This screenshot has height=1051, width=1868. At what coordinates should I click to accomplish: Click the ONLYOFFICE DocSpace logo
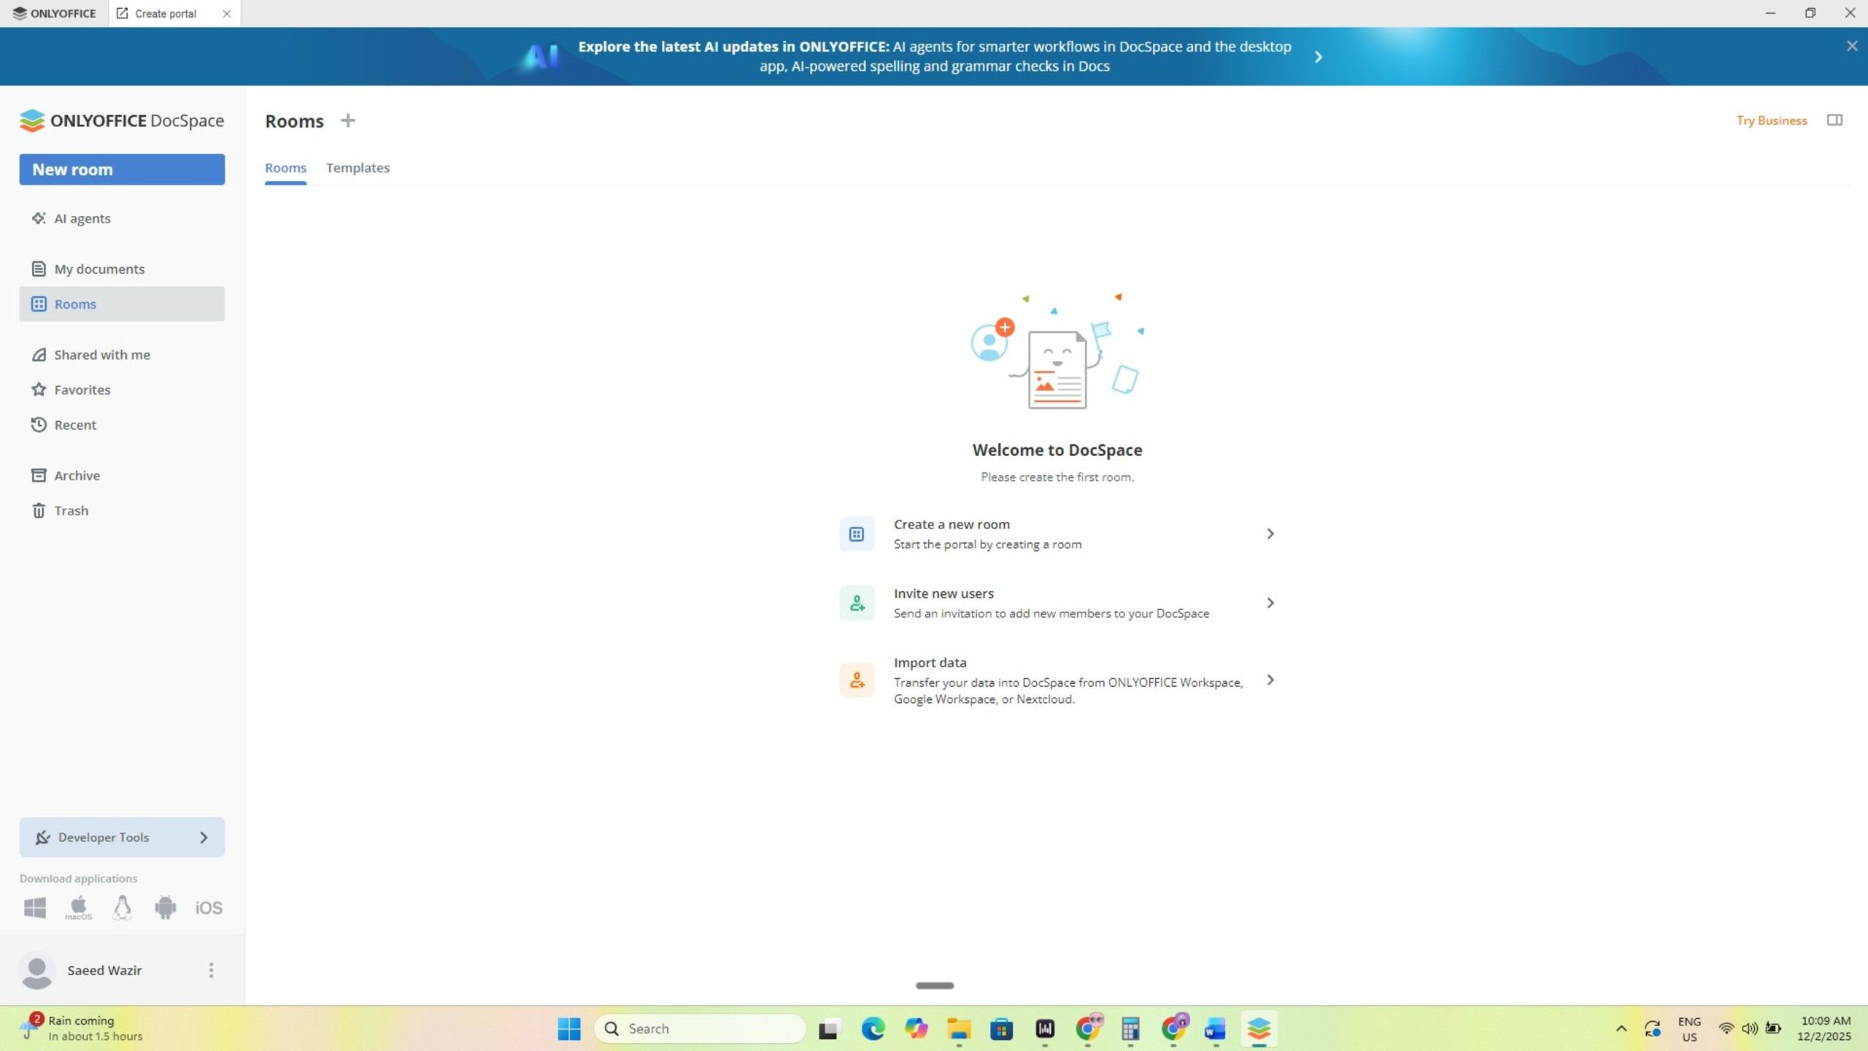point(122,120)
